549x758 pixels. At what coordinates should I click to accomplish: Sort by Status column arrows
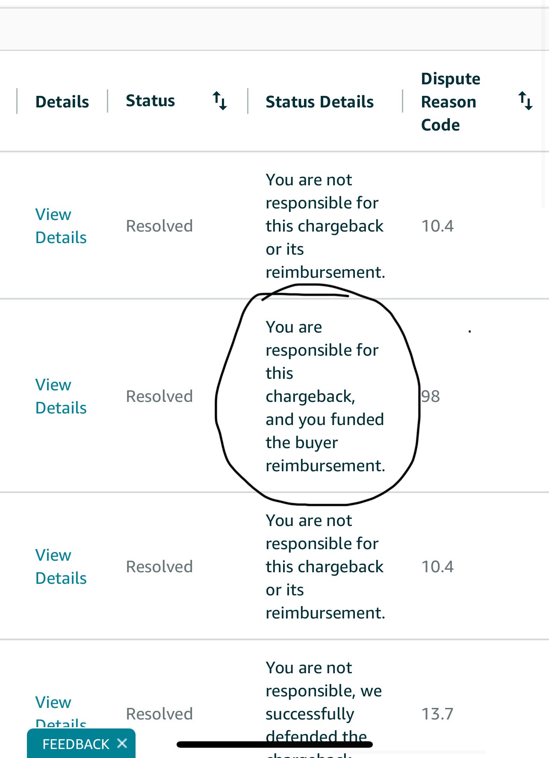(220, 101)
